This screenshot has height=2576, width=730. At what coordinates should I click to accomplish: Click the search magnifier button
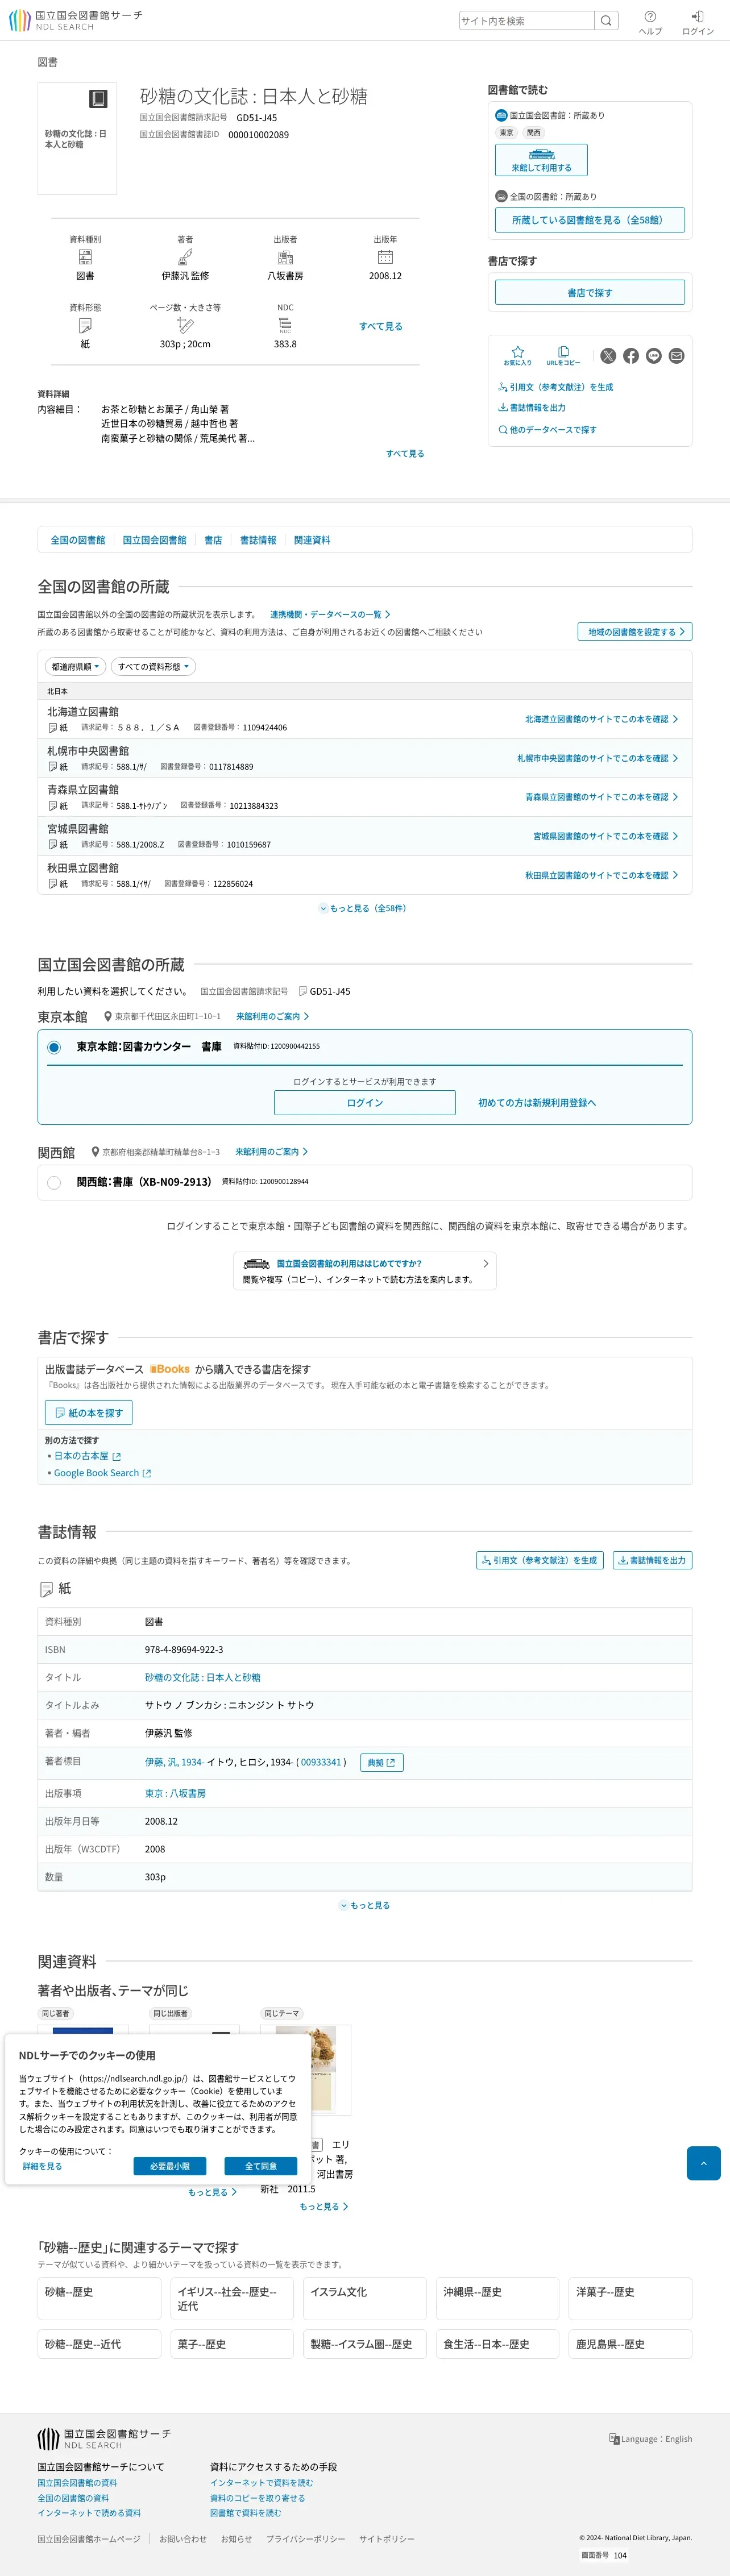coord(606,20)
